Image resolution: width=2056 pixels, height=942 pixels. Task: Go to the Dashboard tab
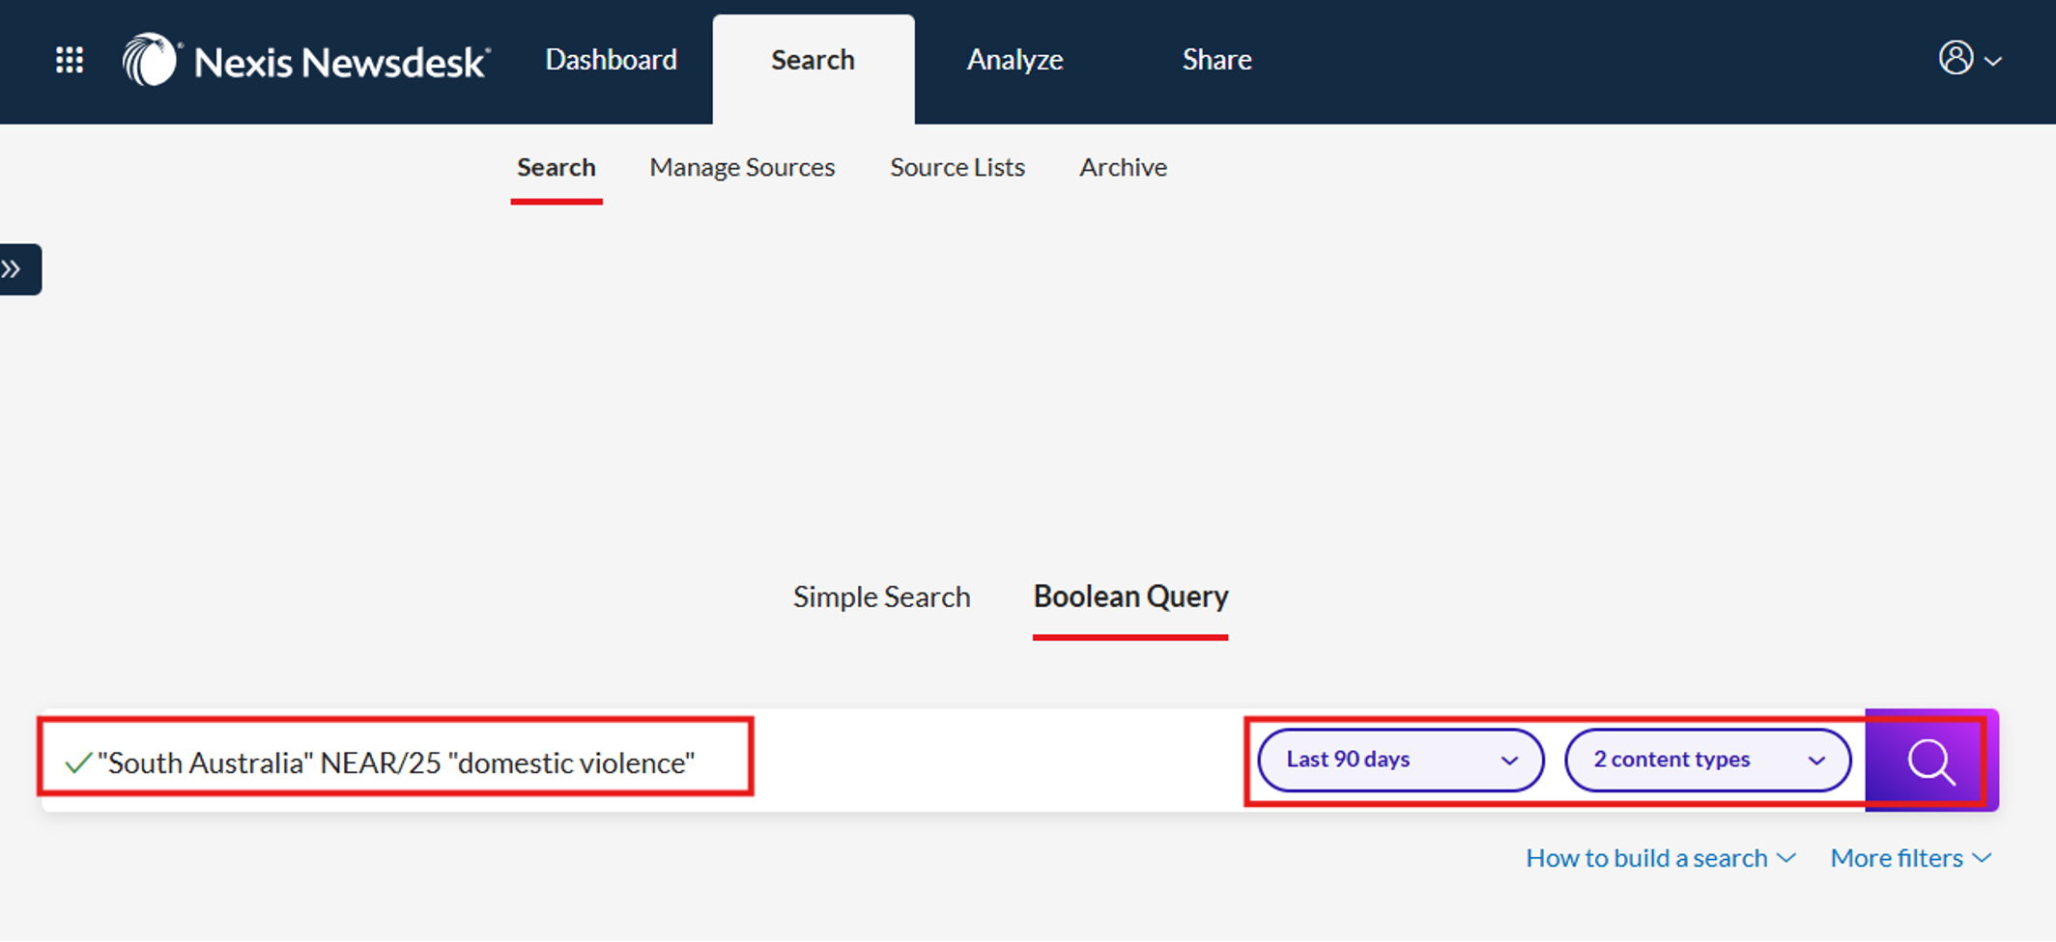coord(611,60)
